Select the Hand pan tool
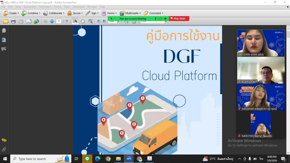290x163 pixels. point(82,21)
